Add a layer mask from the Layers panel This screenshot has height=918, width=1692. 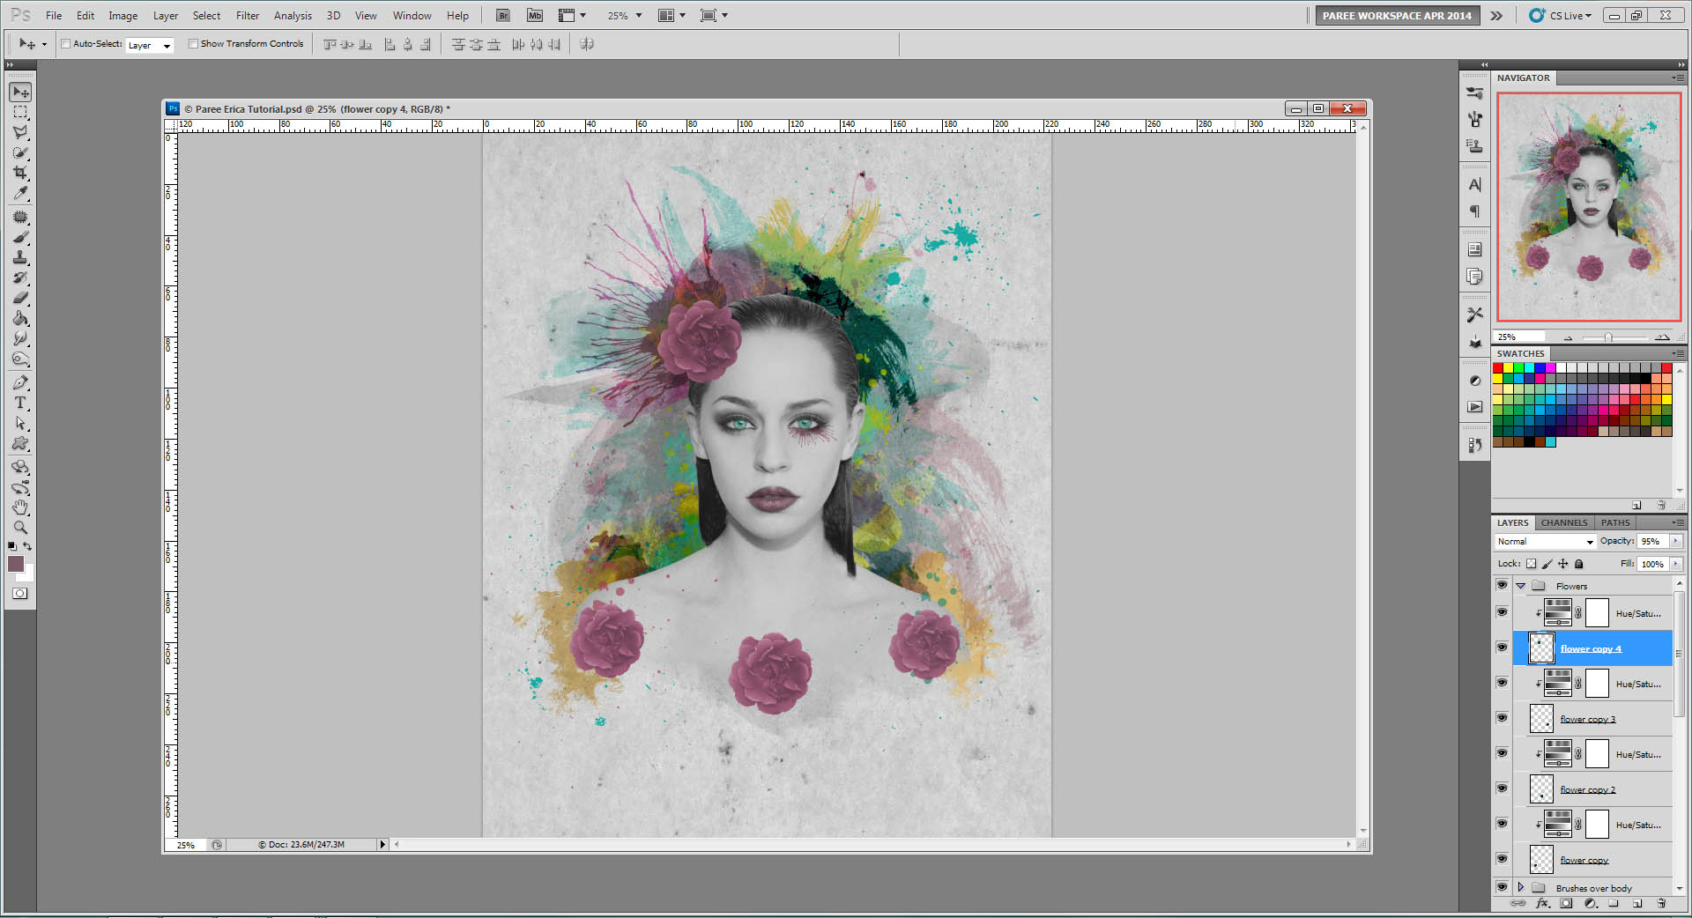1566,904
